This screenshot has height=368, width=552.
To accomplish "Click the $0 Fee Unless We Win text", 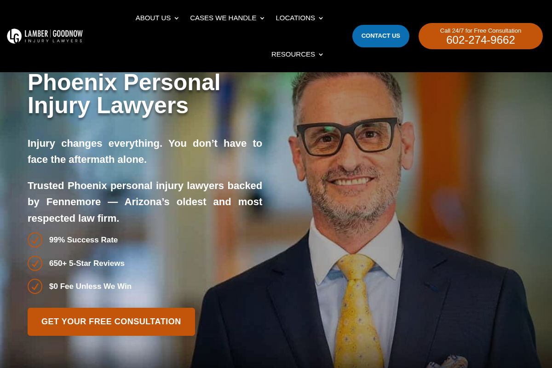I will (x=90, y=286).
